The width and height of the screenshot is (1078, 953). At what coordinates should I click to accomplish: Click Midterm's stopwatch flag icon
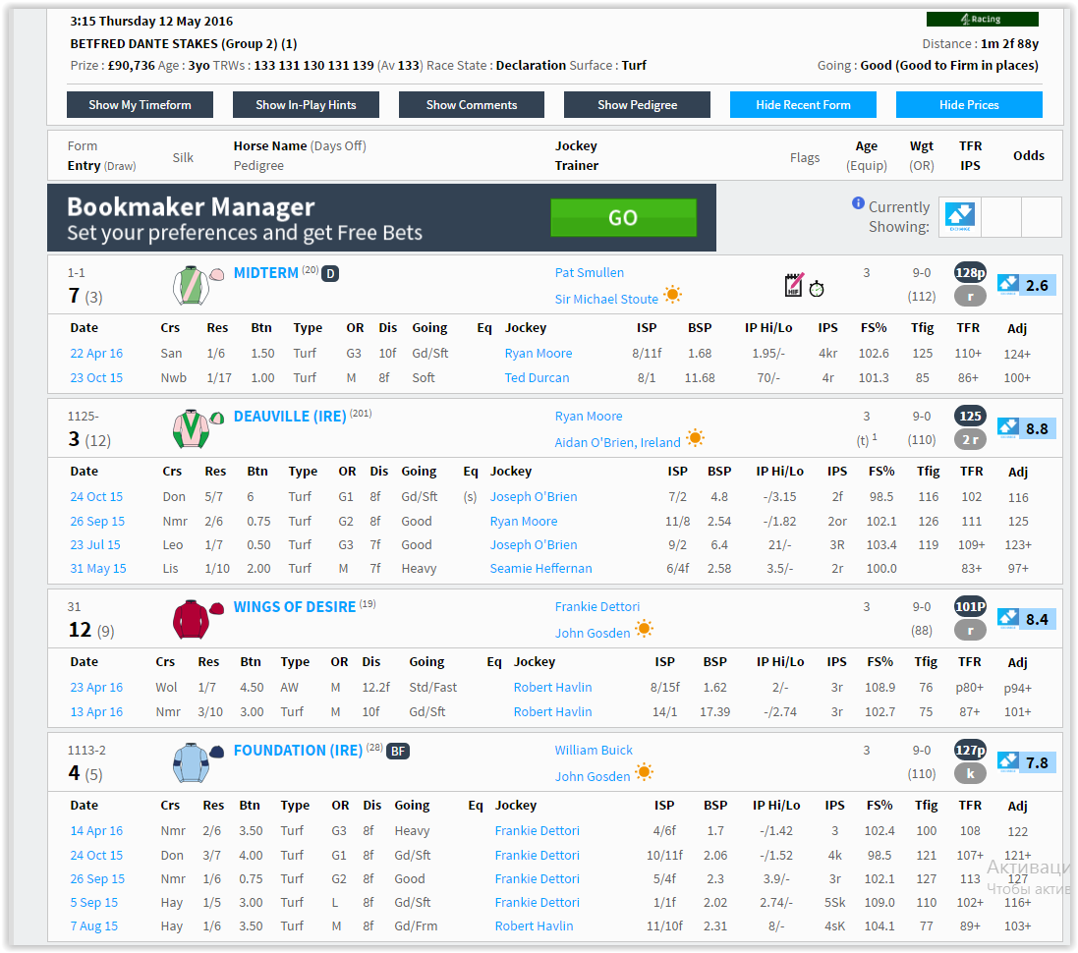point(817,288)
